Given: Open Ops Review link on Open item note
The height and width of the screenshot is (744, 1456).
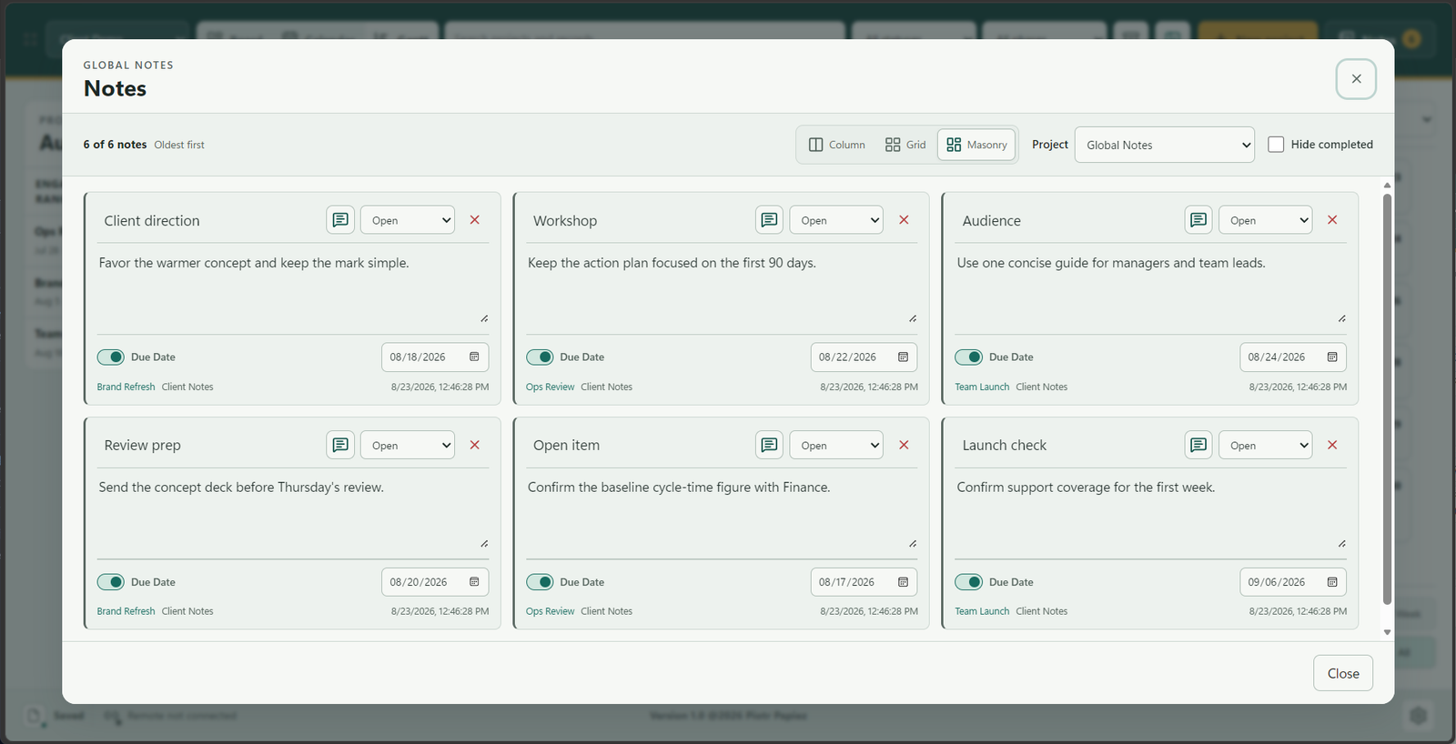Looking at the screenshot, I should point(551,611).
